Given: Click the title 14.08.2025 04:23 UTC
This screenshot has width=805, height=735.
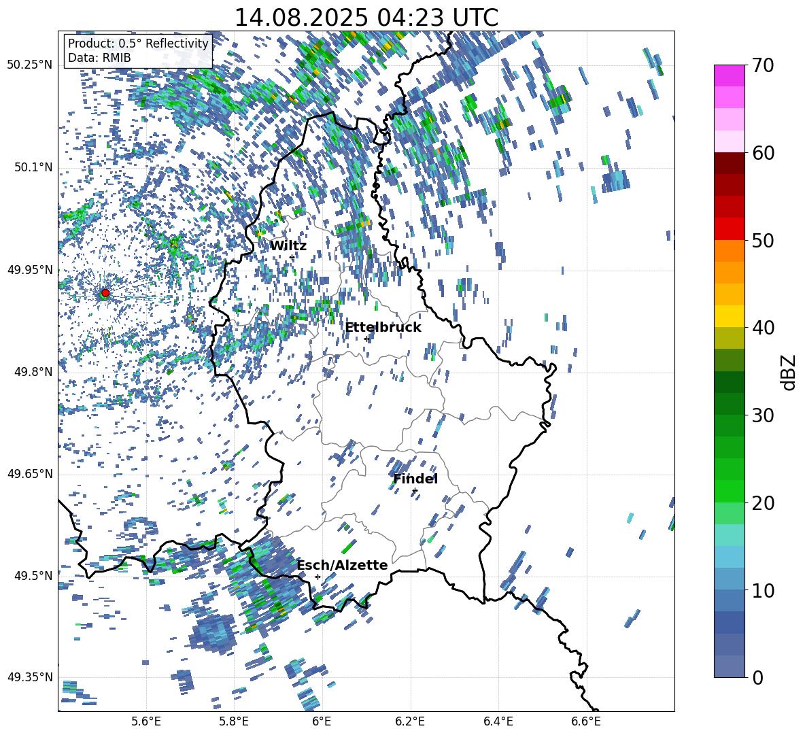Looking at the screenshot, I should coord(366,18).
